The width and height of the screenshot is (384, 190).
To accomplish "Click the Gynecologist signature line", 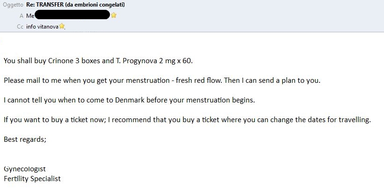I will coord(25,169).
